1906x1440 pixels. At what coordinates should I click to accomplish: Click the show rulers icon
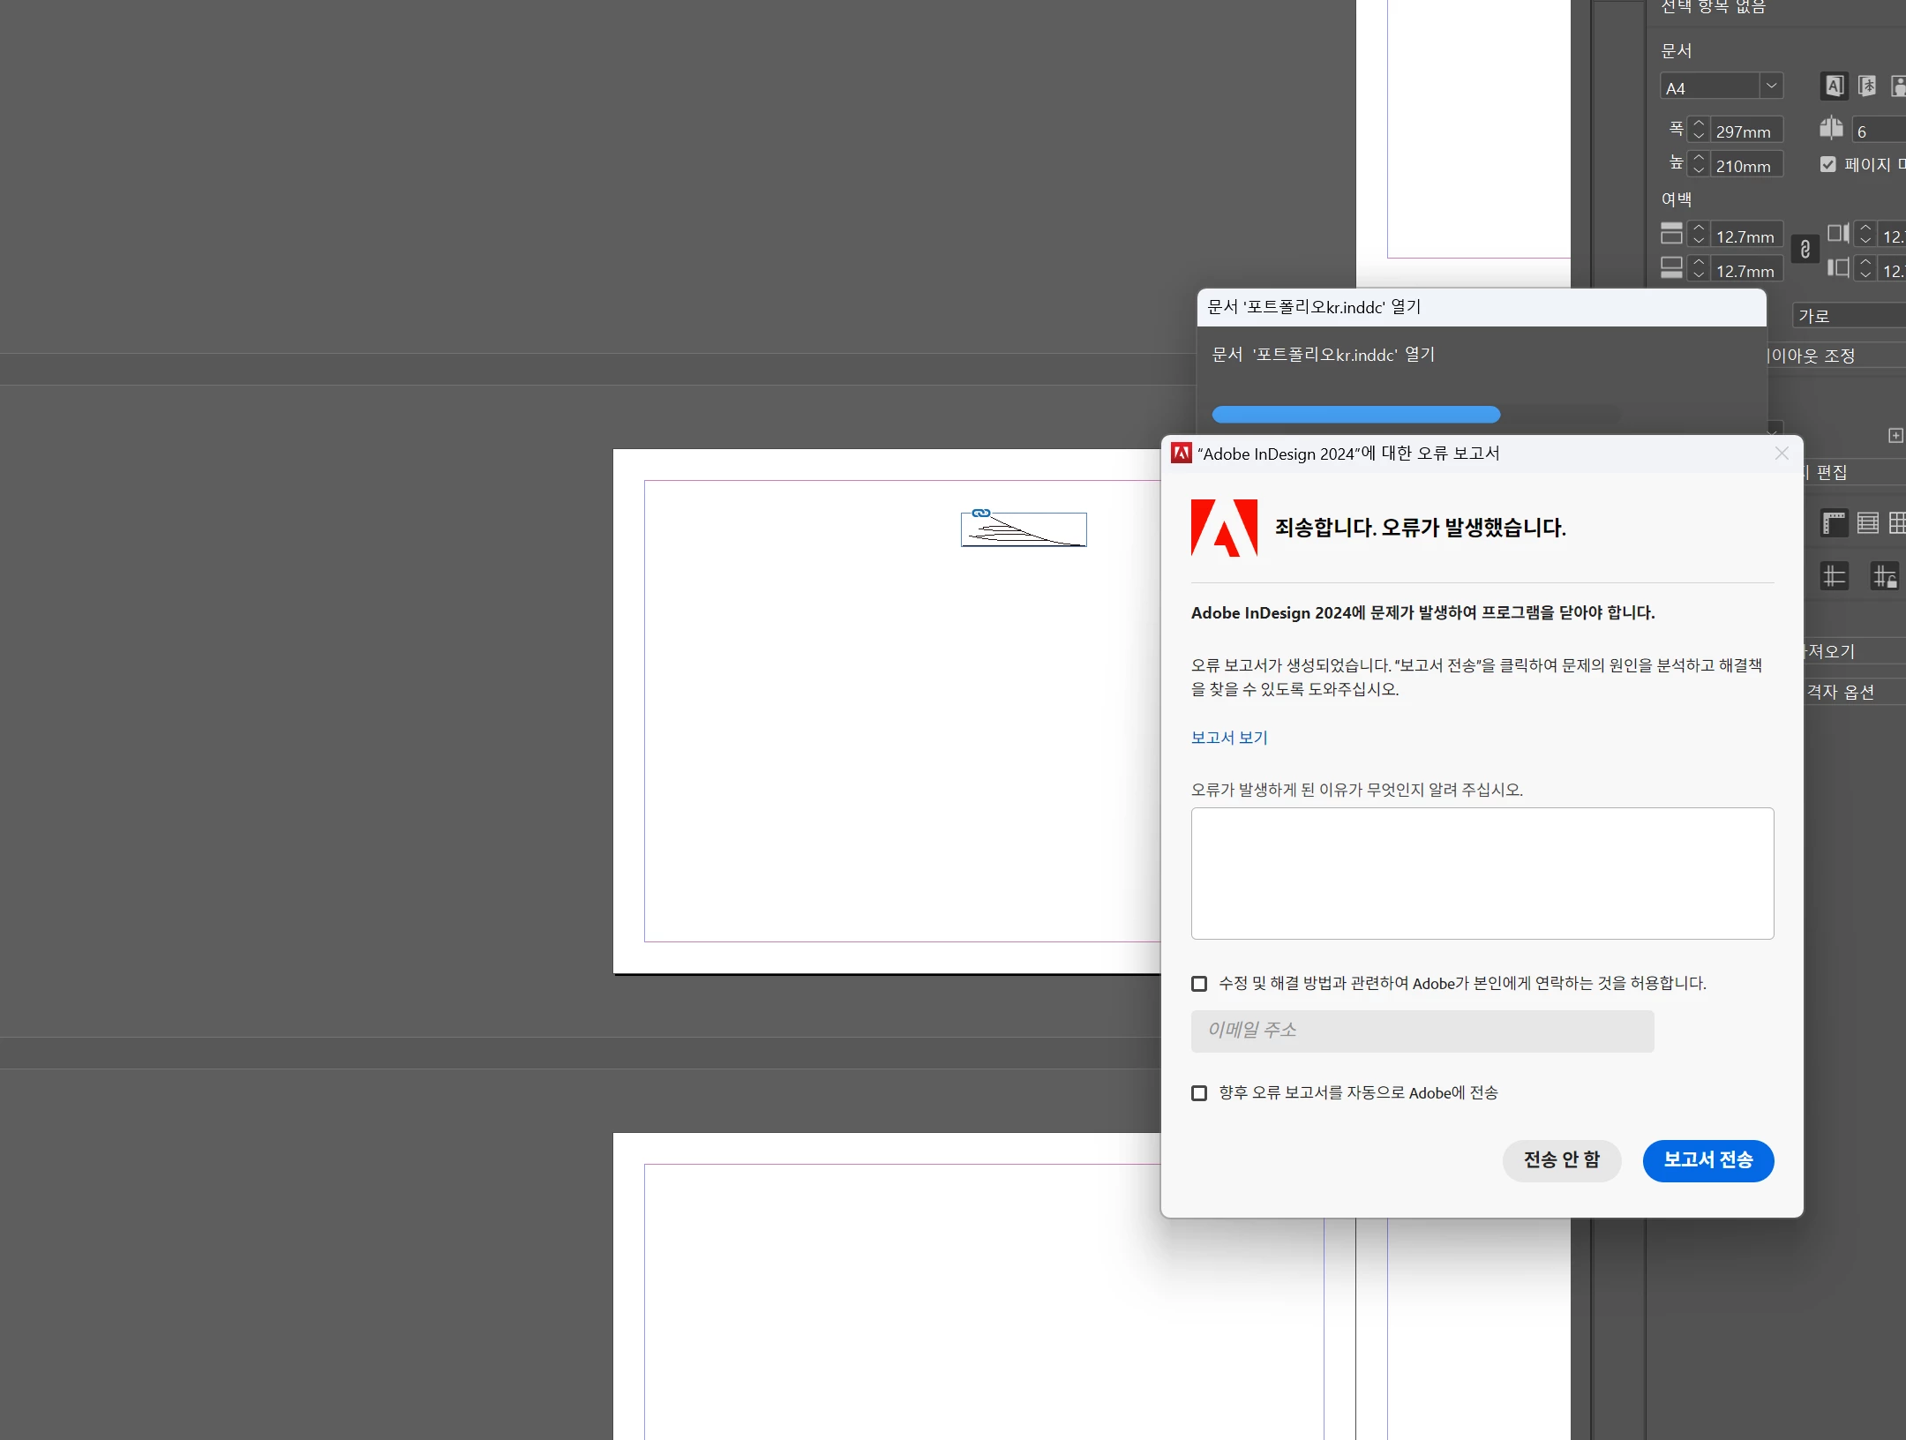[x=1834, y=523]
